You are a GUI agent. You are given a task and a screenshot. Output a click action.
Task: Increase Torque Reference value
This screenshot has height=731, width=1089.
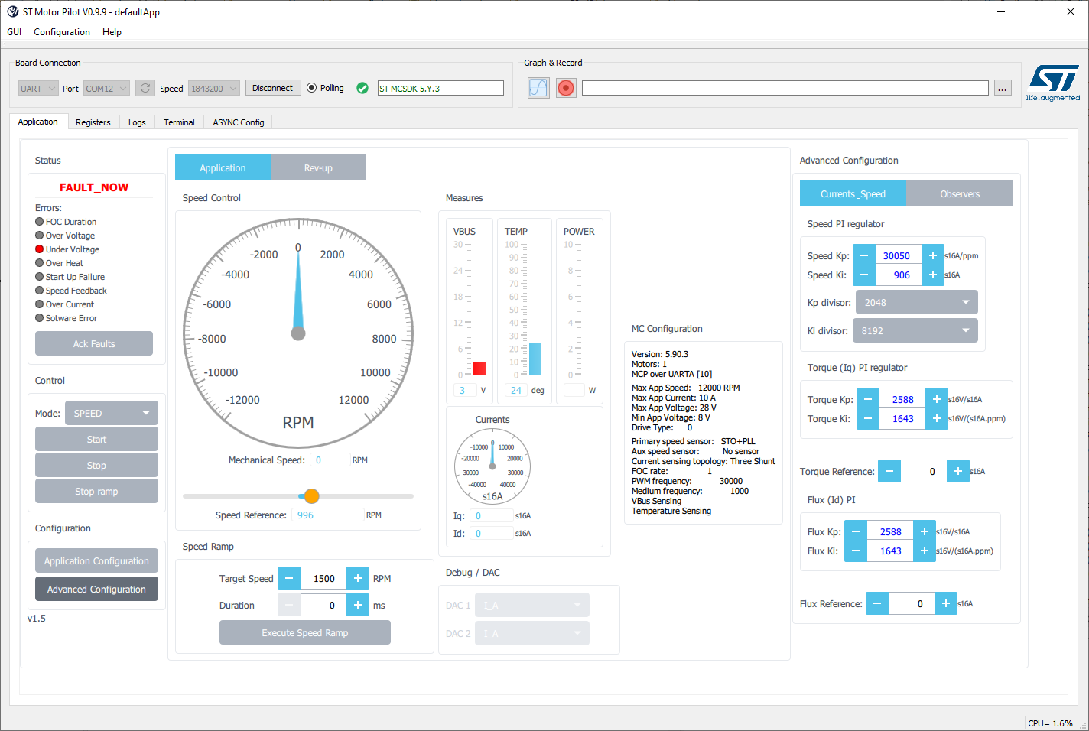tap(958, 471)
